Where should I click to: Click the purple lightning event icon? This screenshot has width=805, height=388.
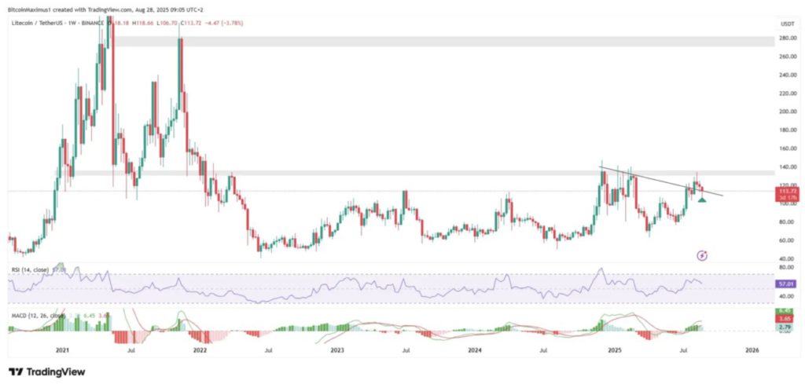[703, 255]
